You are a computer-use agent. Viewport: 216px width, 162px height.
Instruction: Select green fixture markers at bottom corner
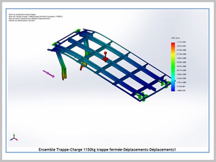[142, 96]
